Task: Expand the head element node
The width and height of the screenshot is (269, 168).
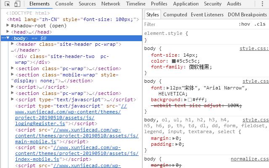Action: [x=8, y=32]
